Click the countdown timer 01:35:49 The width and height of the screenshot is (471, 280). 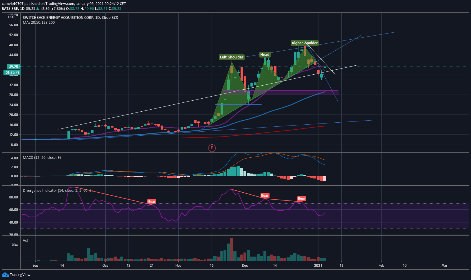click(x=12, y=73)
